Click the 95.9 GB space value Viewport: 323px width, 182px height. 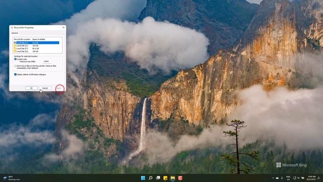point(35,49)
